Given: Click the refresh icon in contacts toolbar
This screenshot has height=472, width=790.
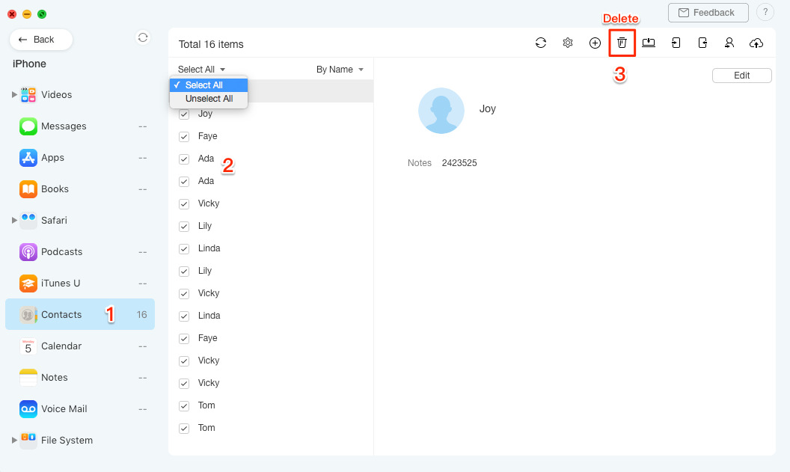Looking at the screenshot, I should click(541, 43).
